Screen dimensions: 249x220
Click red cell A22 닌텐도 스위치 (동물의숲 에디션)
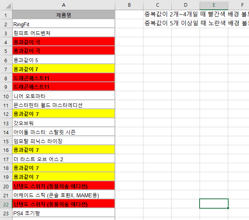[x=64, y=204]
